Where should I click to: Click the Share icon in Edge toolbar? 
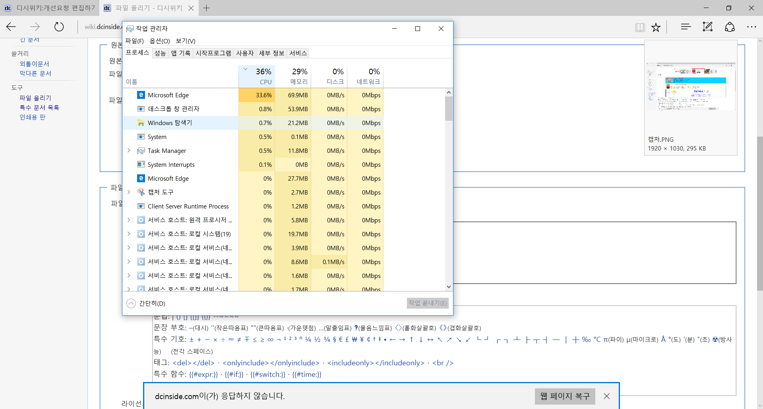pyautogui.click(x=730, y=27)
